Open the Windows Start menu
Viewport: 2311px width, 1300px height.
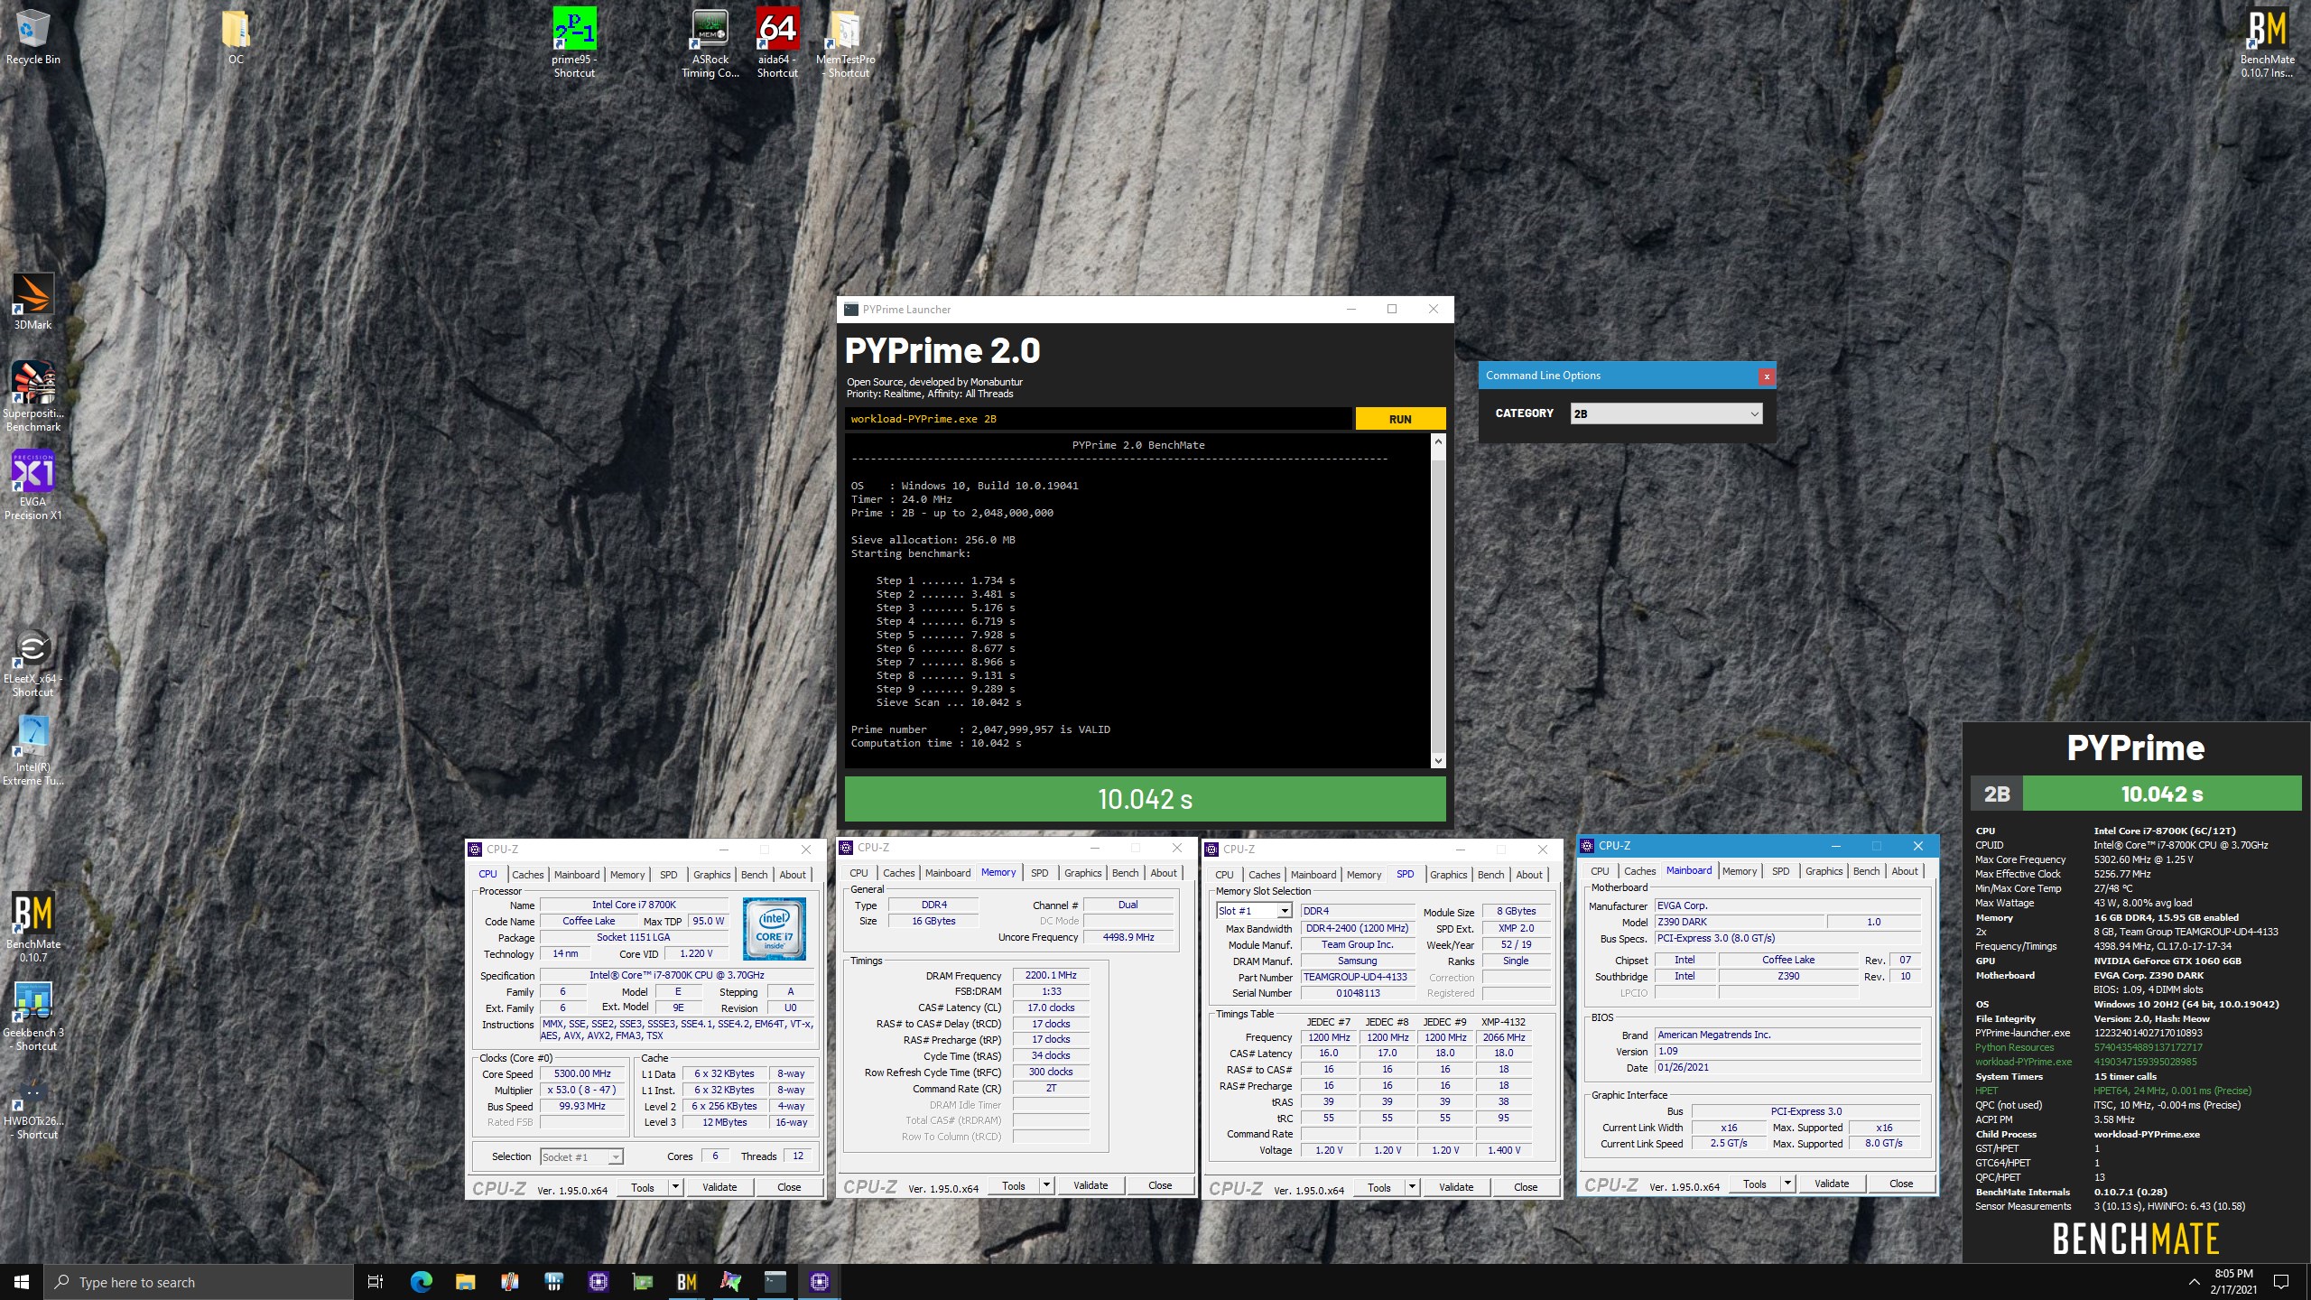click(x=22, y=1282)
